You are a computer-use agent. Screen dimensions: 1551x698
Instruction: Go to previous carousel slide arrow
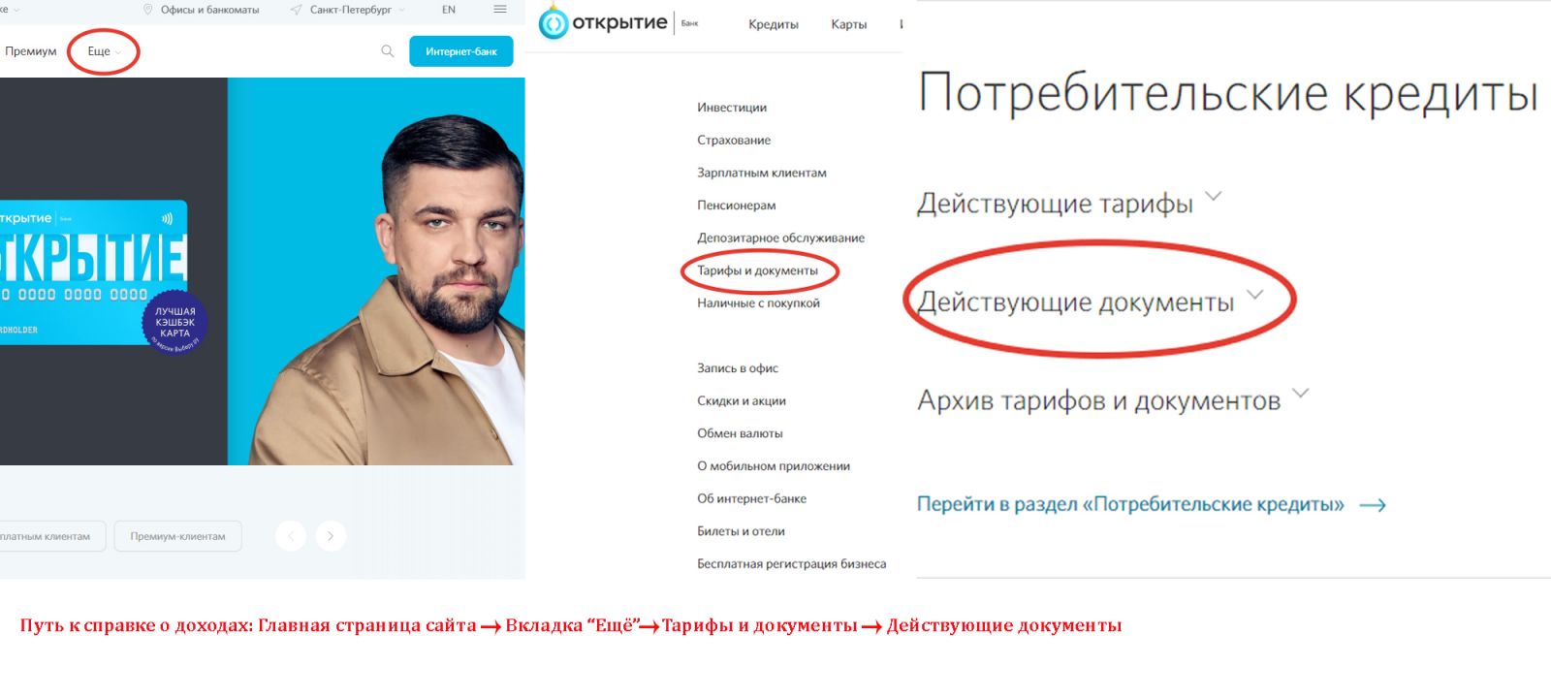point(291,536)
